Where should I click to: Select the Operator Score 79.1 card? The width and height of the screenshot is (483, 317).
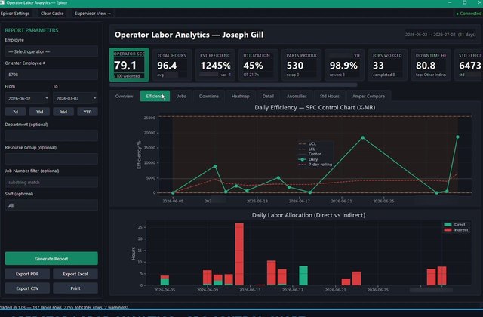(x=129, y=65)
